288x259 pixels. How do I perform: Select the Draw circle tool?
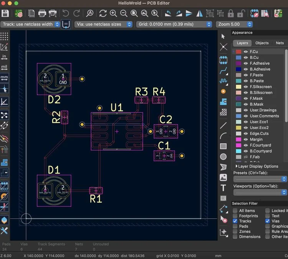coord(223,157)
